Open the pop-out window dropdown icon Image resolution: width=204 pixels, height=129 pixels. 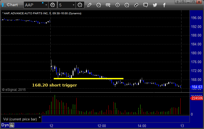coord(183,2)
